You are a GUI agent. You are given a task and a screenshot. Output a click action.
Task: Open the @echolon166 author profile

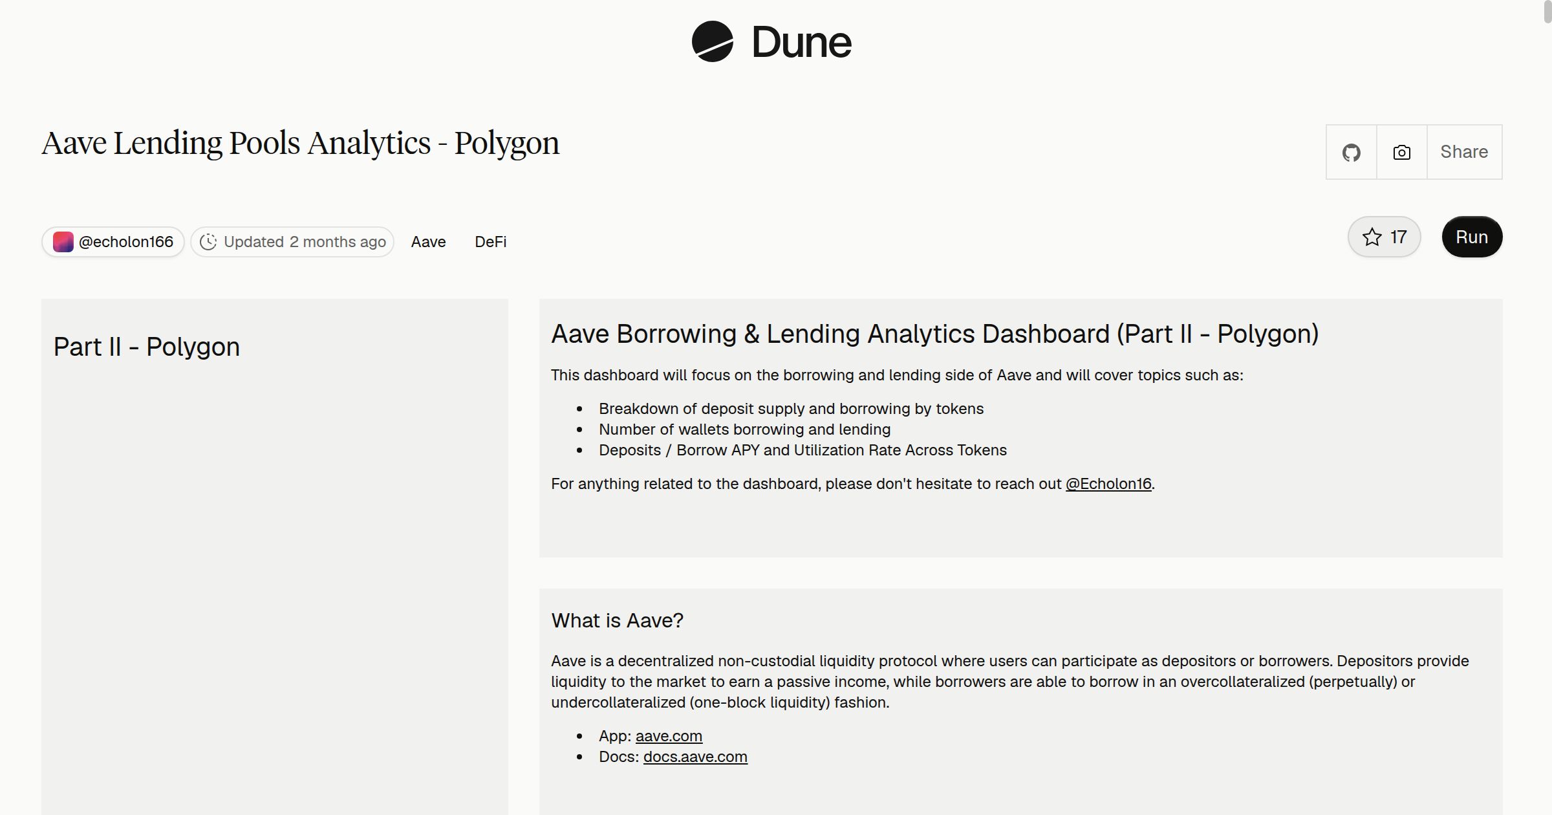(x=113, y=242)
